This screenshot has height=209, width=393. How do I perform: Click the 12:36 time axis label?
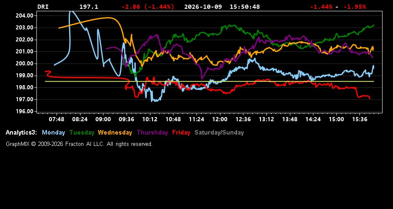point(243,119)
